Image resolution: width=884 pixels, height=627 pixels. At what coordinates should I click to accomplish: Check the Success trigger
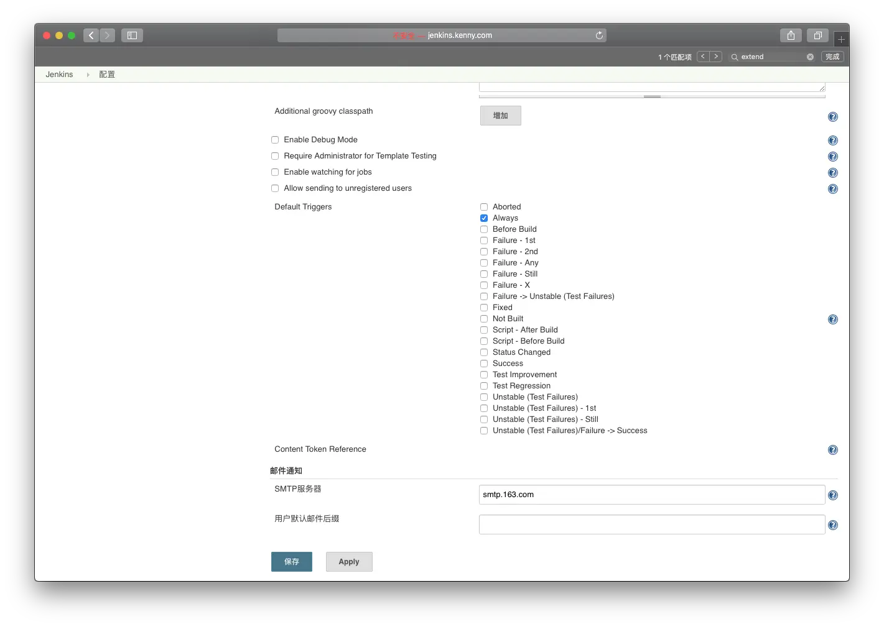pos(484,364)
